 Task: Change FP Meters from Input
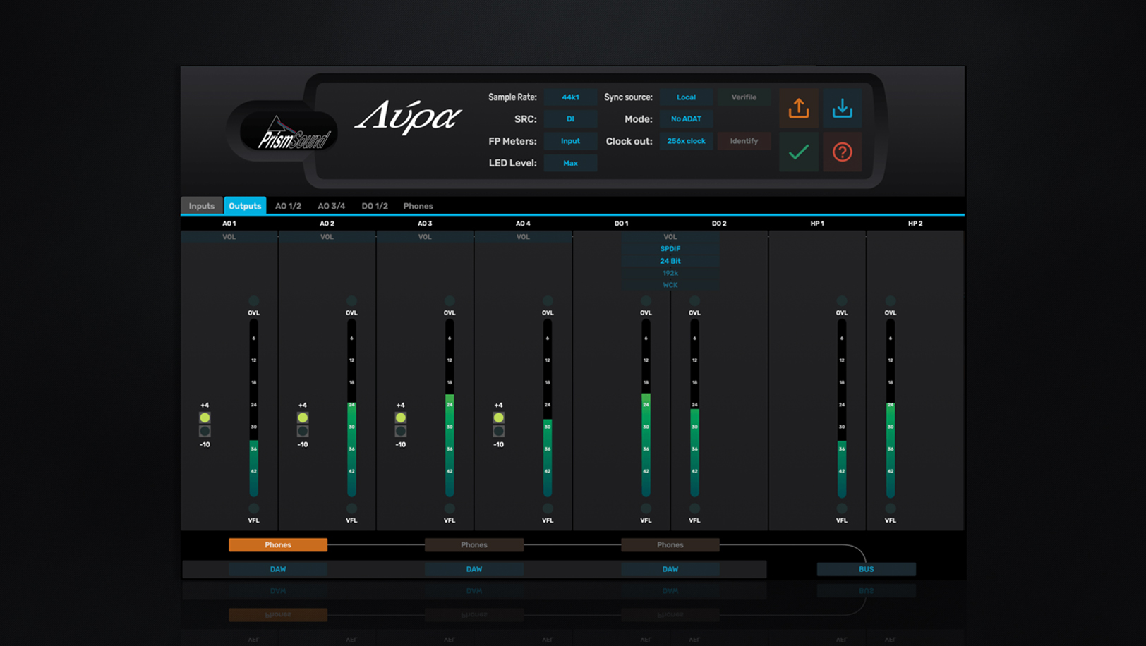tap(570, 141)
